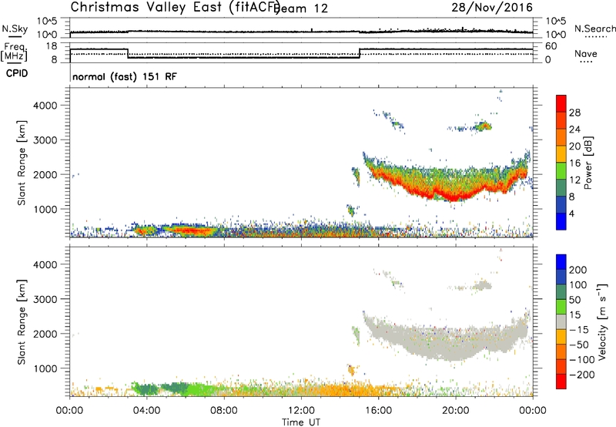Click the '60' tick on Nave axis
Viewport: 616px width, 427px height.
(x=551, y=46)
